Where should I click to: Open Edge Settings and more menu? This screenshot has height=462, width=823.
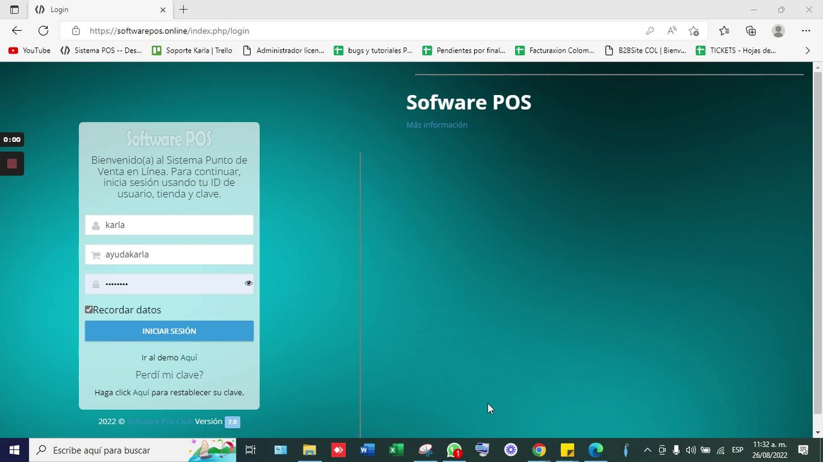(x=806, y=31)
